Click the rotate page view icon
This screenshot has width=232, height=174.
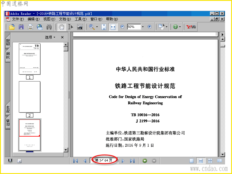coord(162,27)
